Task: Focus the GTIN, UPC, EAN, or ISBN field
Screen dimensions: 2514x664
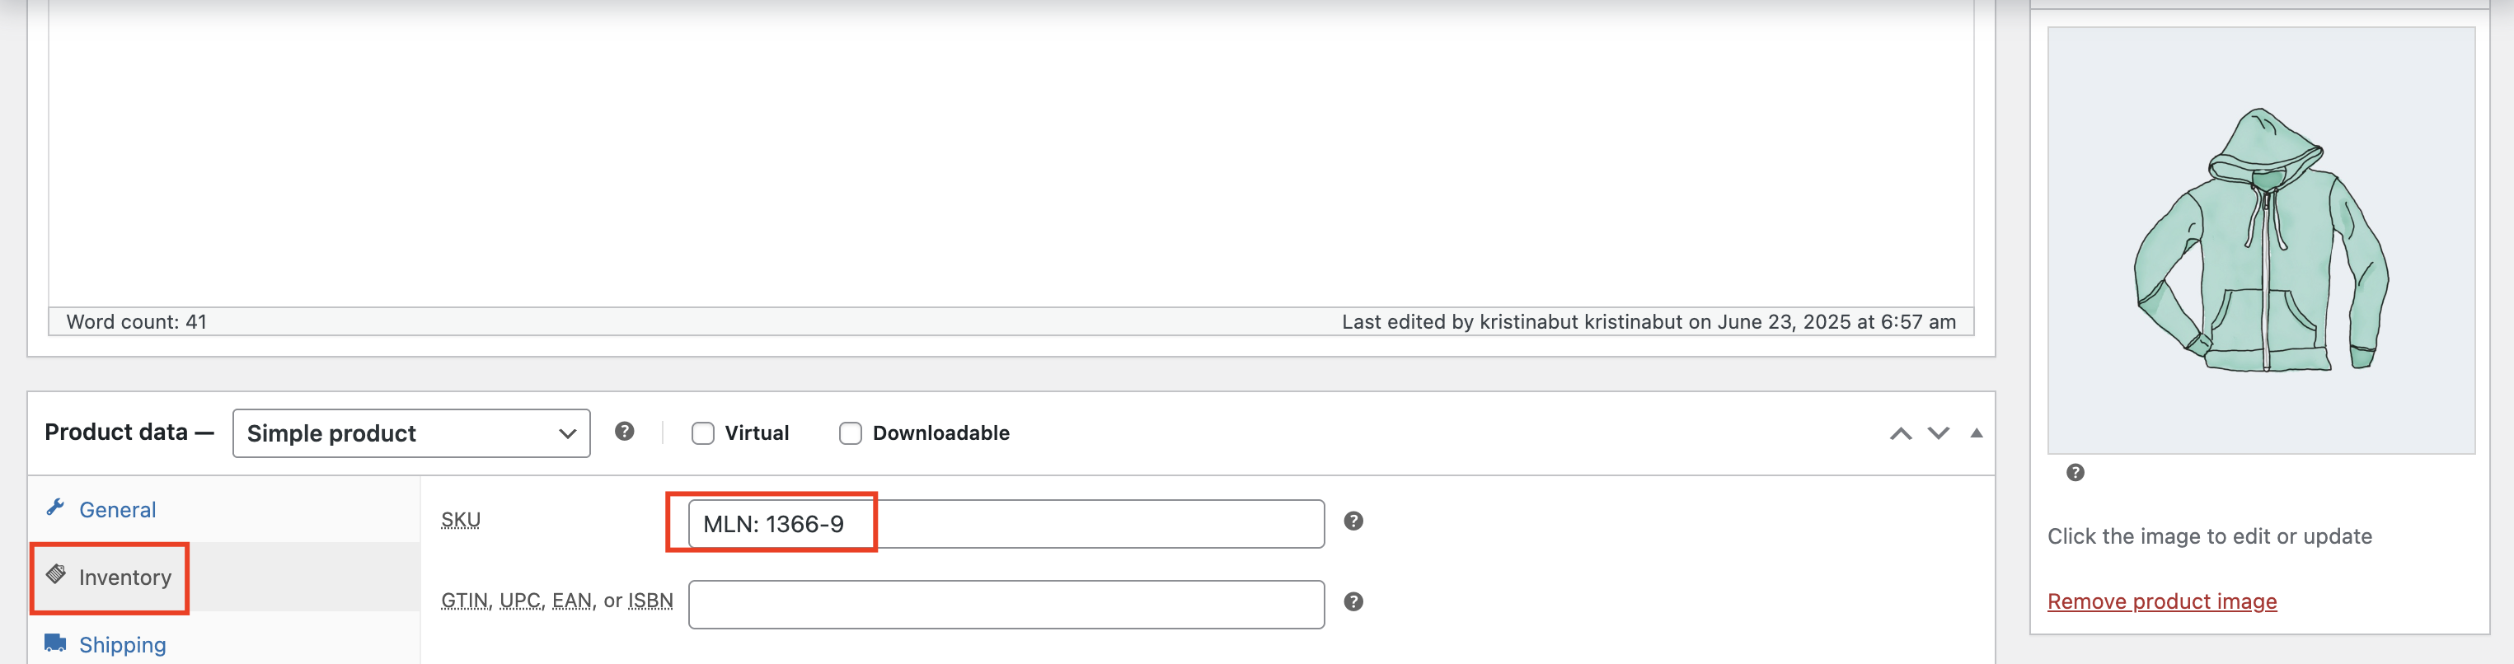Action: click(1006, 605)
